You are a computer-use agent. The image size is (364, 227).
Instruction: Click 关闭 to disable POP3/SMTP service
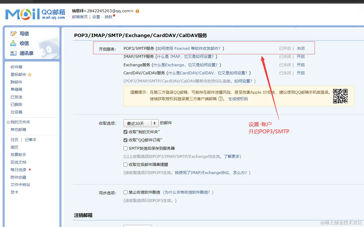tap(301, 48)
